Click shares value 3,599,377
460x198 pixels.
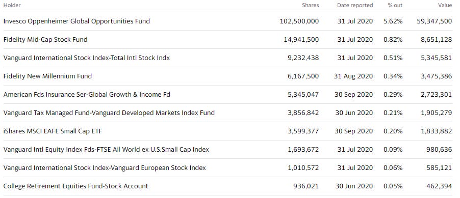click(x=303, y=131)
